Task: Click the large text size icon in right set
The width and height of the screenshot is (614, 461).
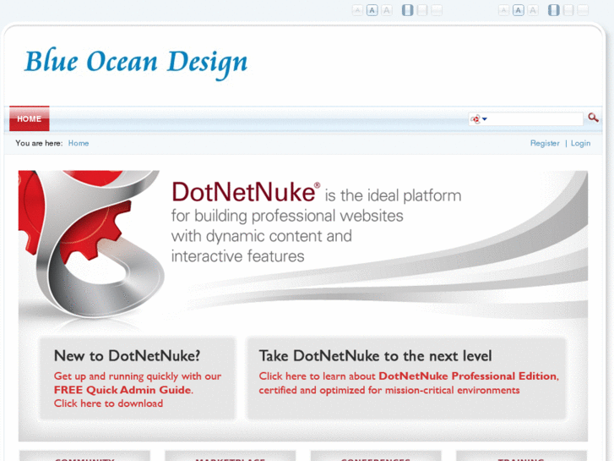Action: pyautogui.click(x=533, y=10)
